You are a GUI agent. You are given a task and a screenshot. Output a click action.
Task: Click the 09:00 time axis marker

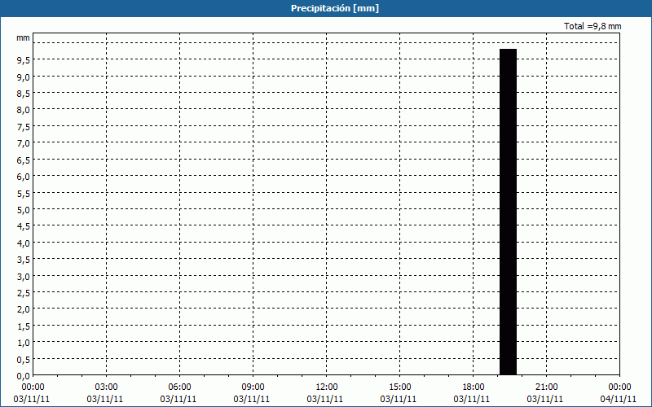[x=253, y=387]
